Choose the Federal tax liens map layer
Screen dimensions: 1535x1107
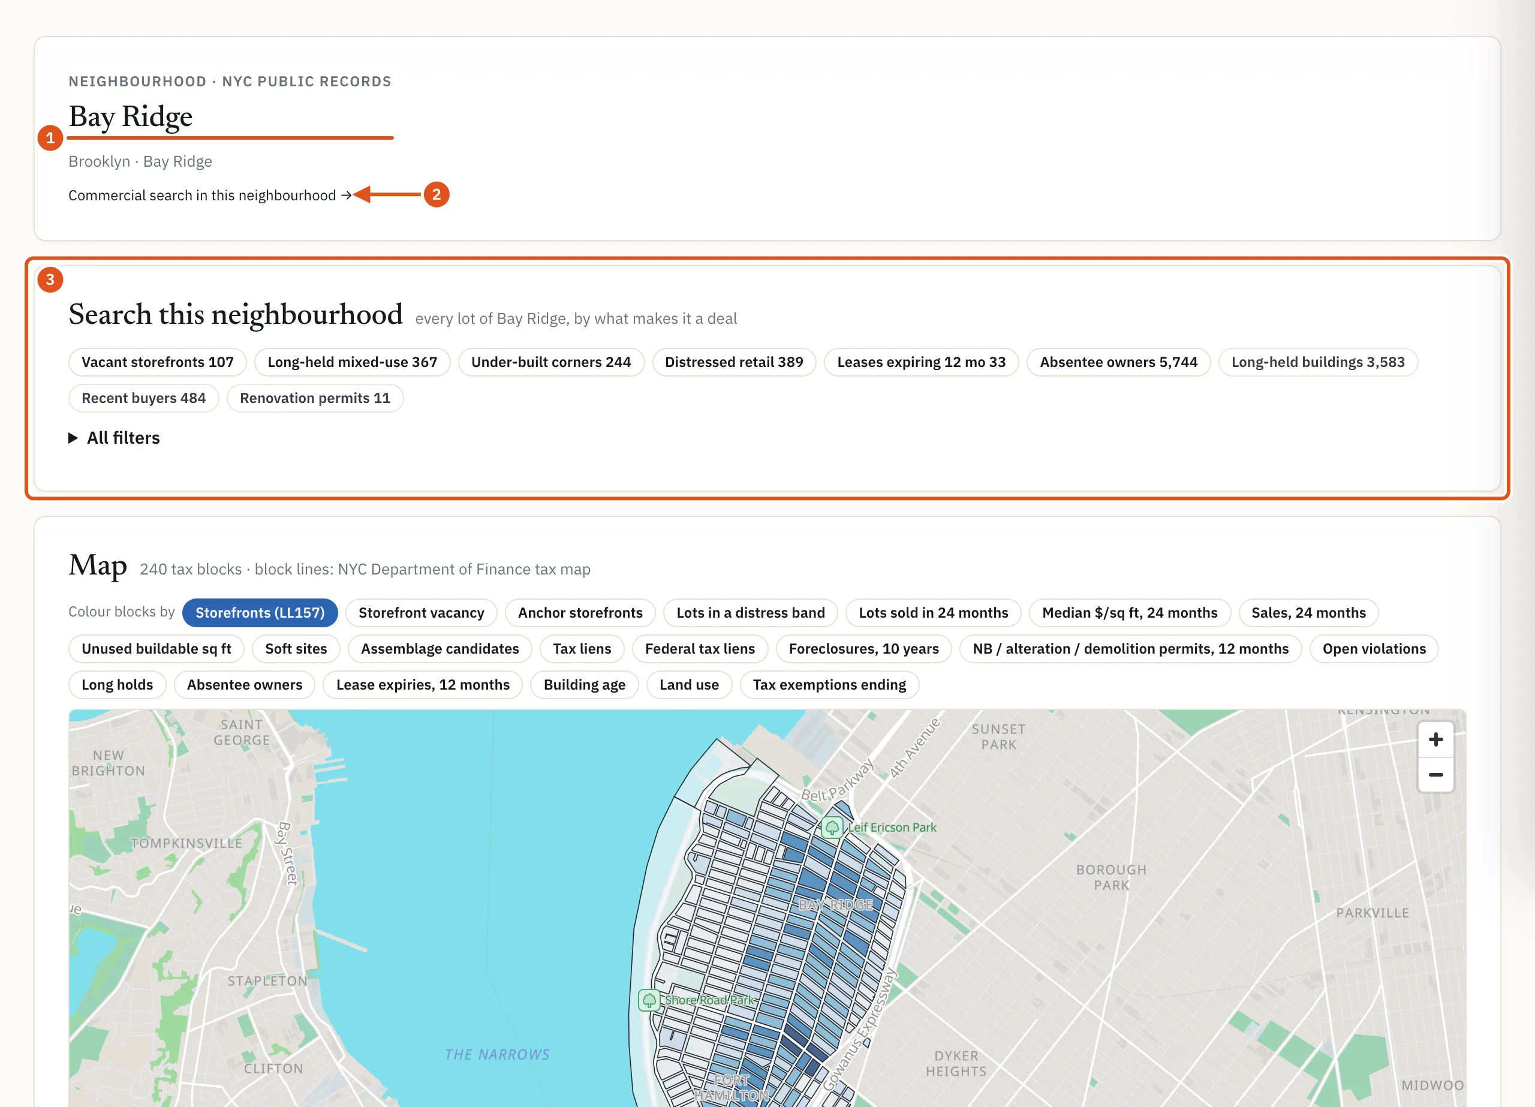700,649
